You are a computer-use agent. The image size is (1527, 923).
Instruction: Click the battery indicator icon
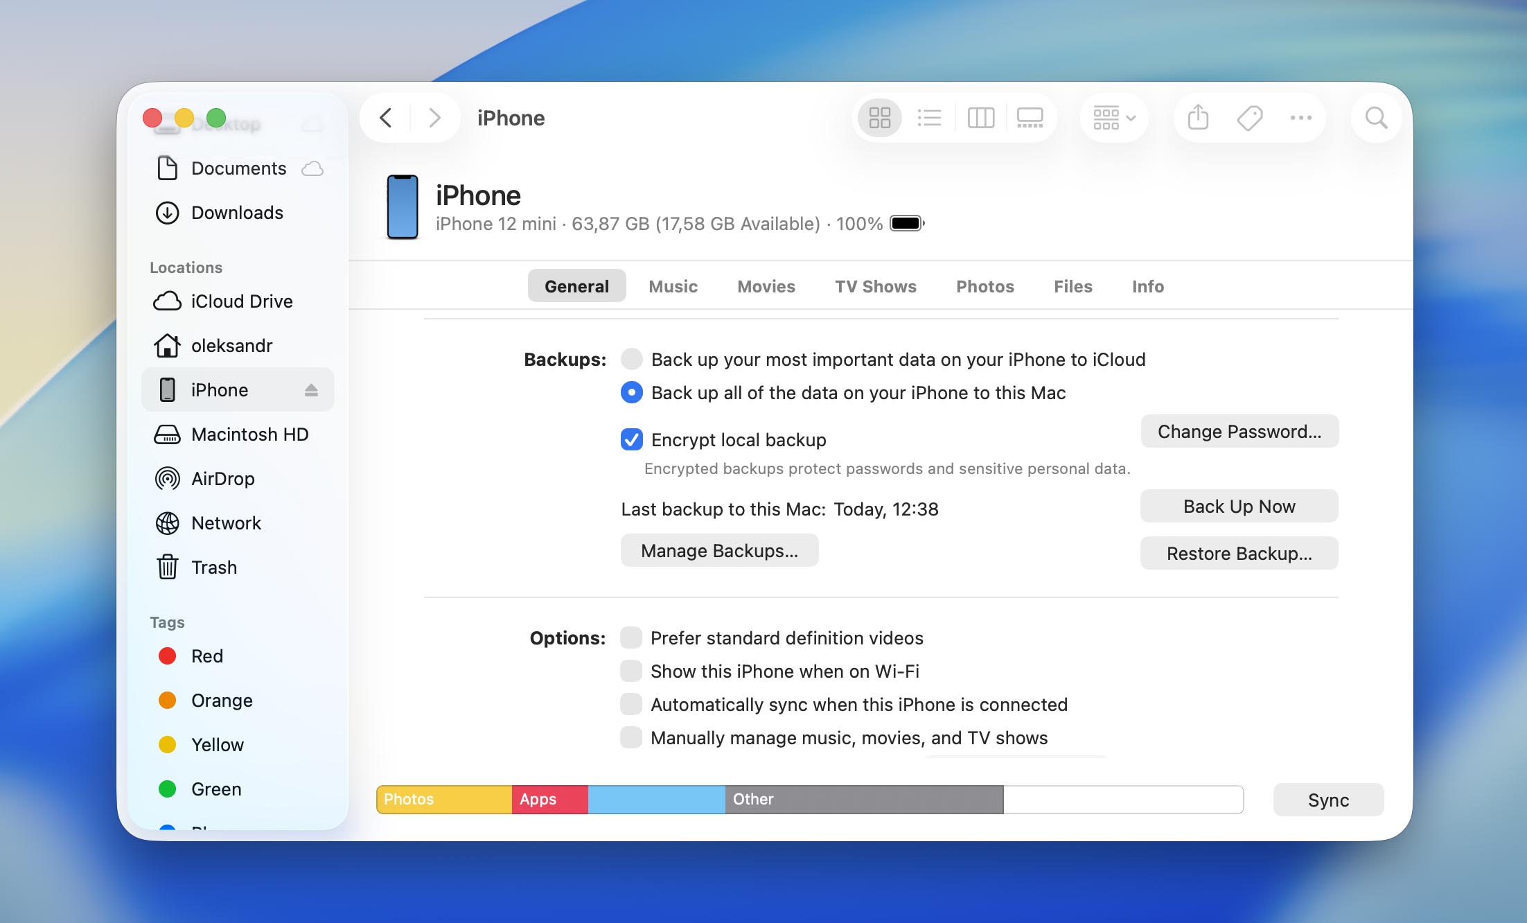(908, 223)
